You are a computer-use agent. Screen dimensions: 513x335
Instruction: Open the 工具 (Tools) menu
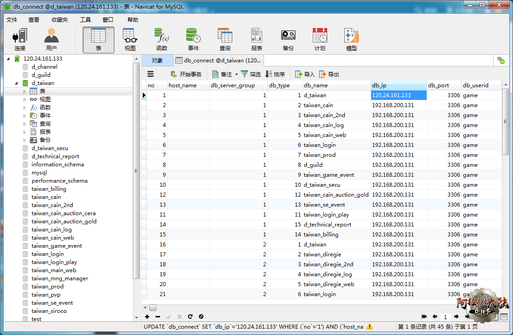tap(85, 20)
